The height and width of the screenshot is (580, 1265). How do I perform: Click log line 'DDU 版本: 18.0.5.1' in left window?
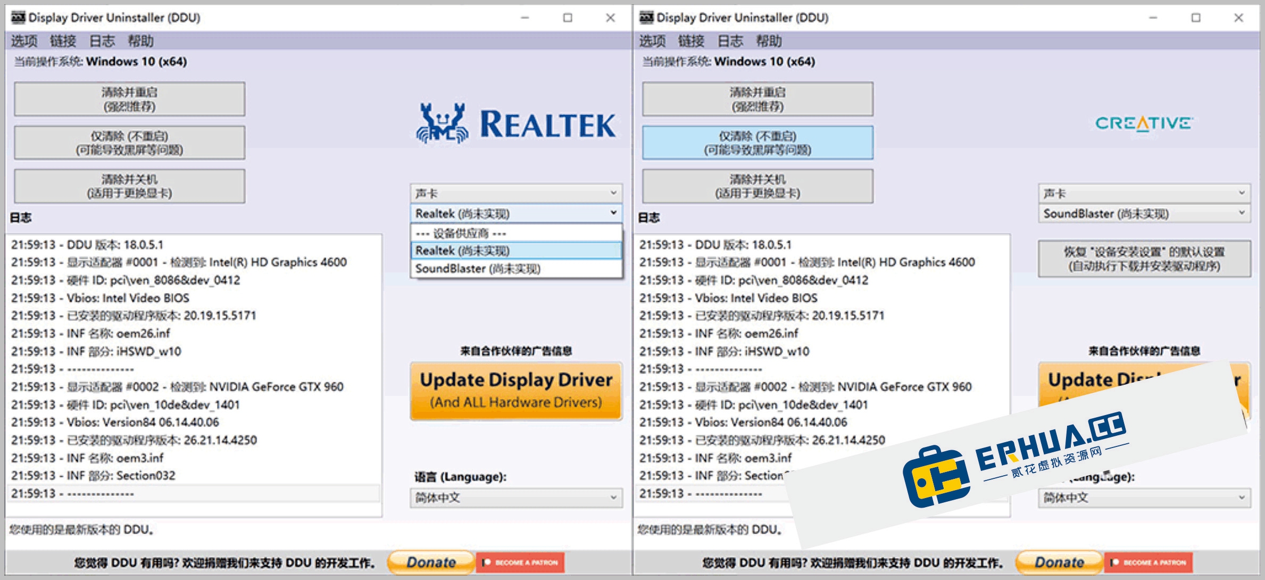point(87,245)
